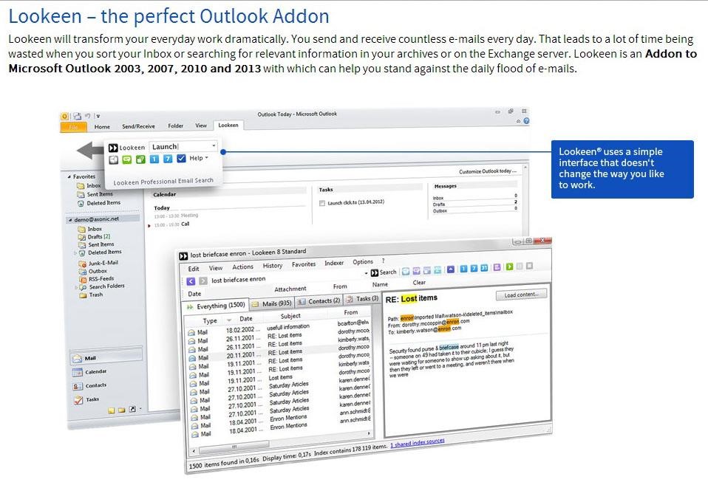This screenshot has width=708, height=485.
Task: Click the sort arrow beside Type column
Action: pyautogui.click(x=229, y=320)
